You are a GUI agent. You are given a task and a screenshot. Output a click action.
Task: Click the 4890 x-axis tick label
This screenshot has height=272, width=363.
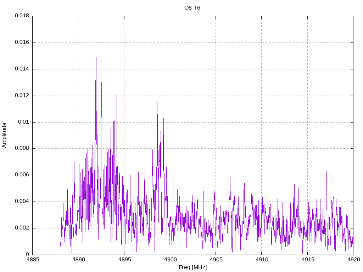click(x=78, y=260)
